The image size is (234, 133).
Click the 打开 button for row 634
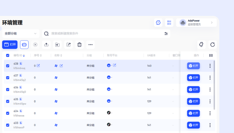click(x=193, y=113)
